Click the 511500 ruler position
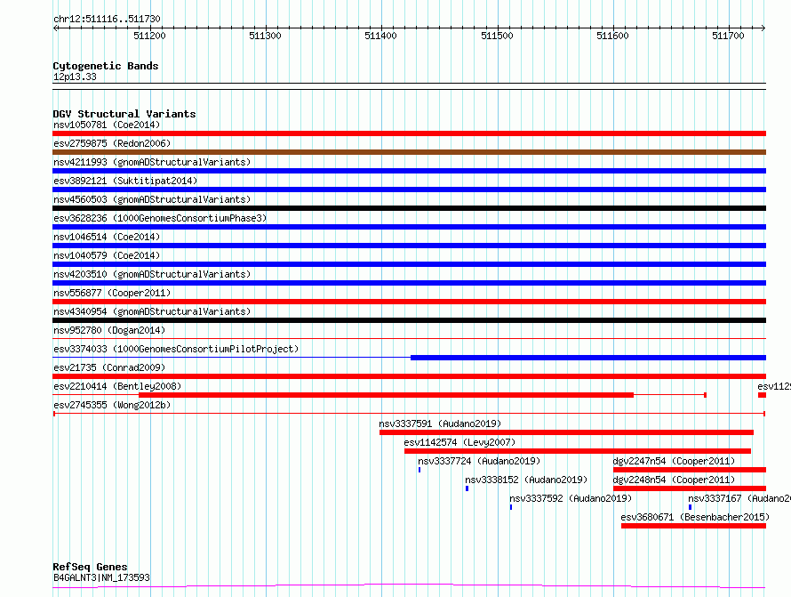 497,36
